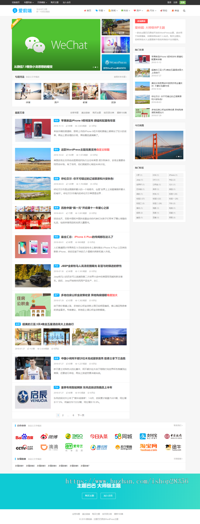Open the 途牛 Tuniu partner logo
This screenshot has width=200, height=524.
173,447
